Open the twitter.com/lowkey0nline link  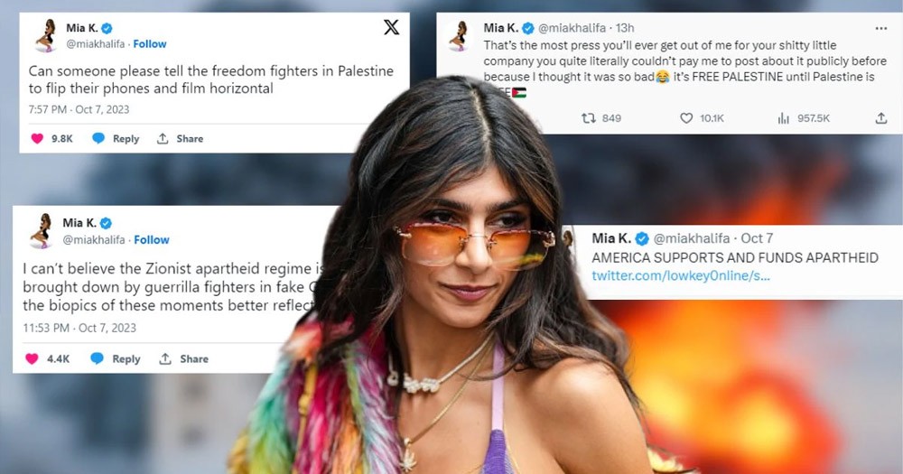[681, 276]
